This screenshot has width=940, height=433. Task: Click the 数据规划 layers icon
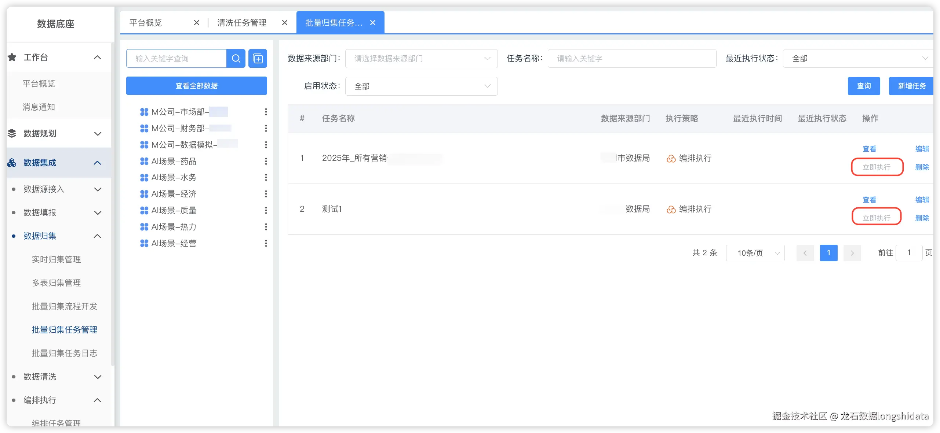click(12, 133)
